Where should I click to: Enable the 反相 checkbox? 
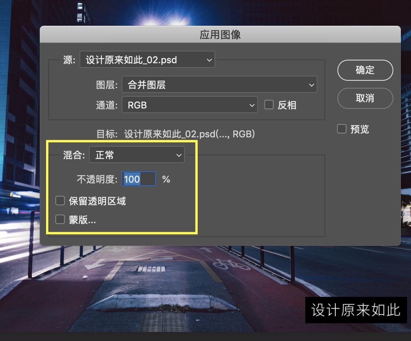point(269,105)
